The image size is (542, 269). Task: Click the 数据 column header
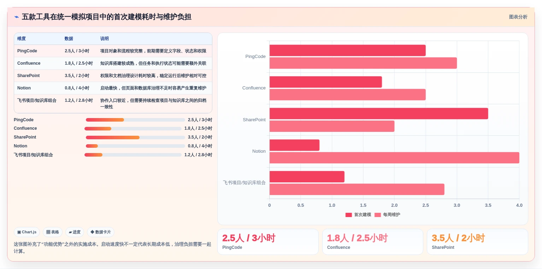click(x=69, y=39)
